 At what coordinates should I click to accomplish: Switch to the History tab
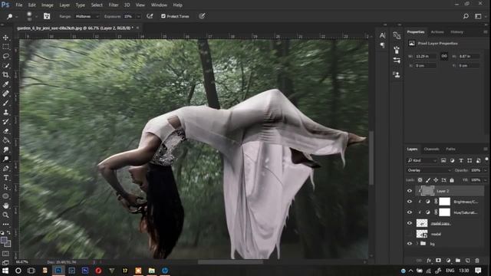457,32
